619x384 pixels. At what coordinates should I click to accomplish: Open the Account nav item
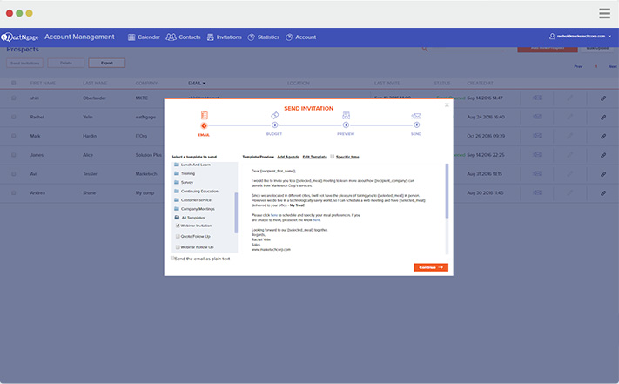301,37
